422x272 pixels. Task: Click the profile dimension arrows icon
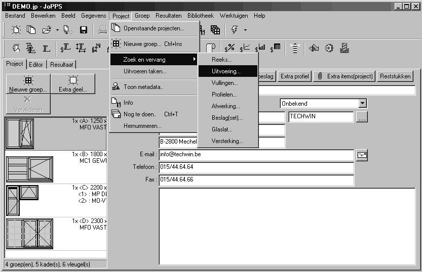(81, 48)
